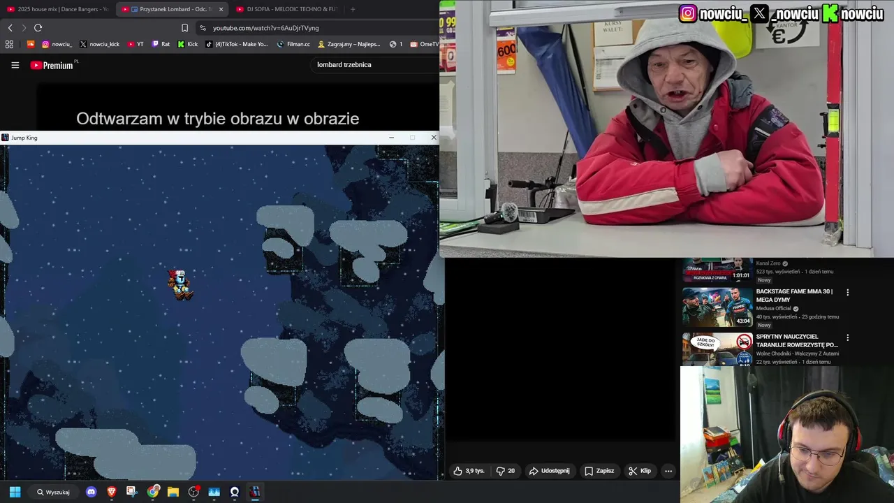Switch to the 2025 house mix tab
The height and width of the screenshot is (503, 894).
point(57,9)
